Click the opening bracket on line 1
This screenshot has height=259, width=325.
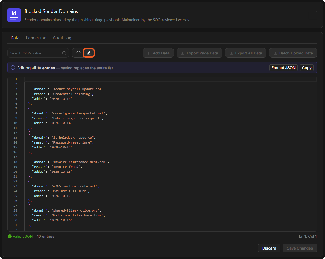(25, 79)
